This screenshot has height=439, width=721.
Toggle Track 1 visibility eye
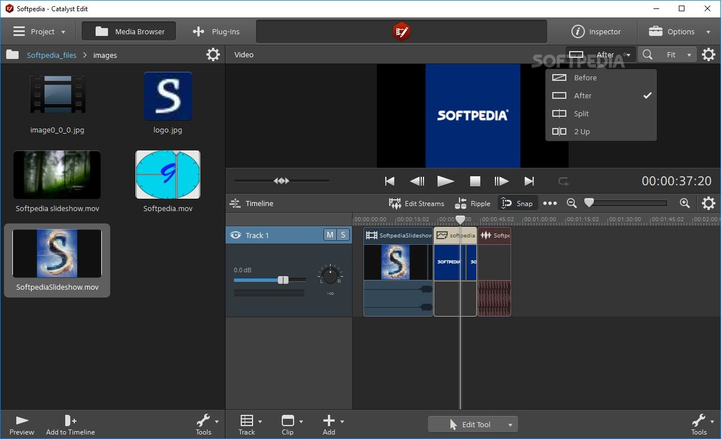[x=236, y=235]
